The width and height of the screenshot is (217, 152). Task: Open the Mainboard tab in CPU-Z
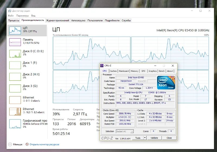click(124, 71)
